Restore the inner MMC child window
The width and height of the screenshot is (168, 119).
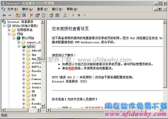click(x=160, y=9)
